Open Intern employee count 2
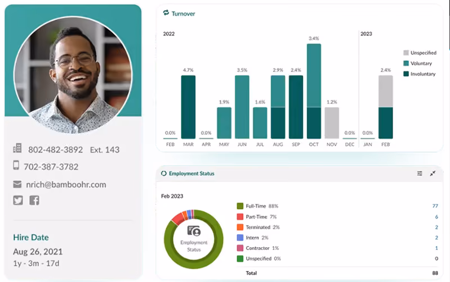The image size is (450, 282). [x=436, y=238]
